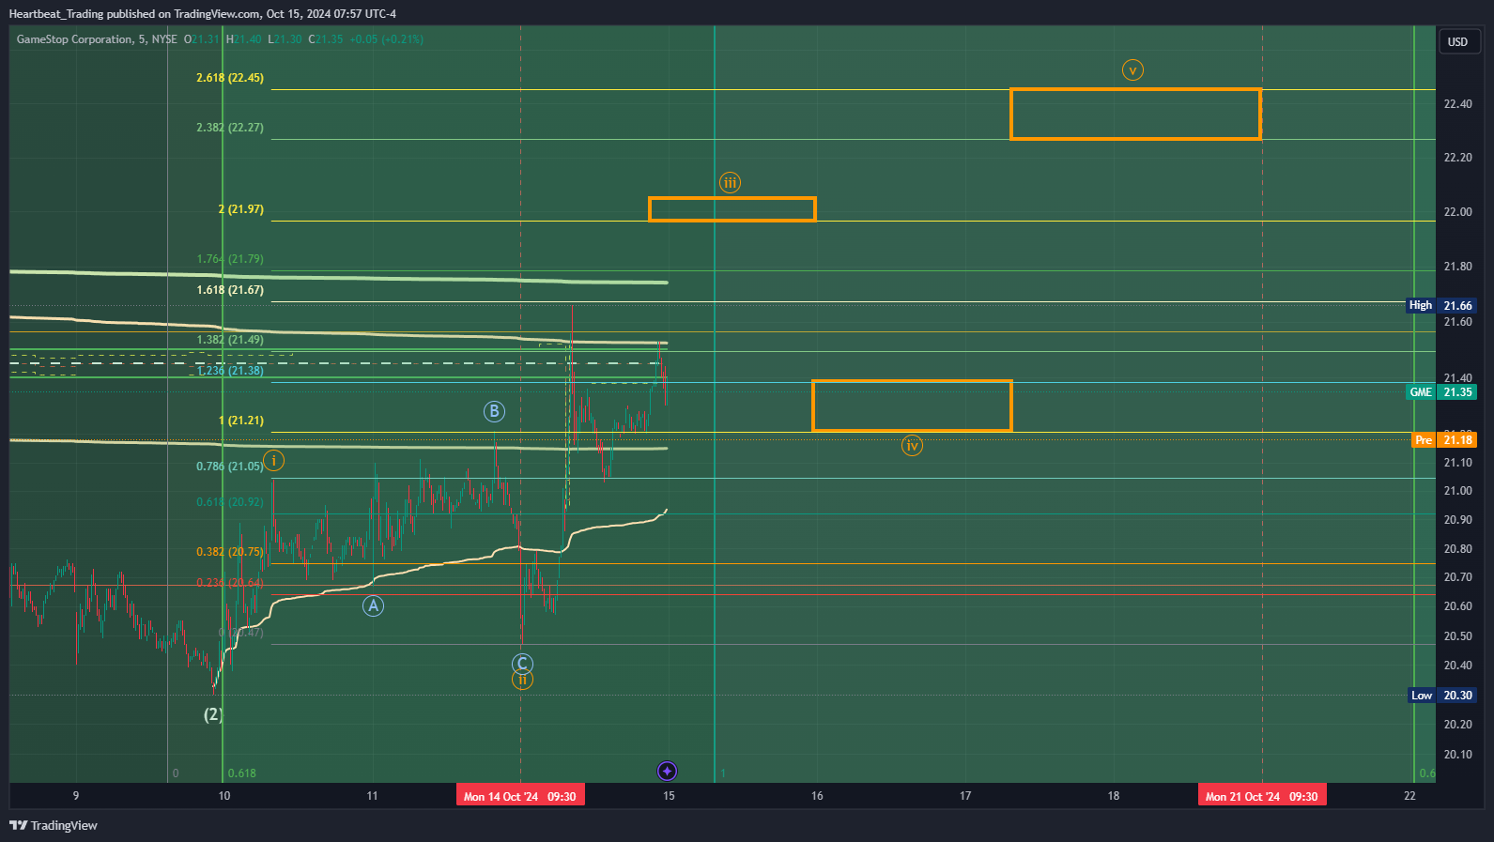The width and height of the screenshot is (1494, 842).
Task: Select the orange wave iv target box
Action: (x=912, y=406)
